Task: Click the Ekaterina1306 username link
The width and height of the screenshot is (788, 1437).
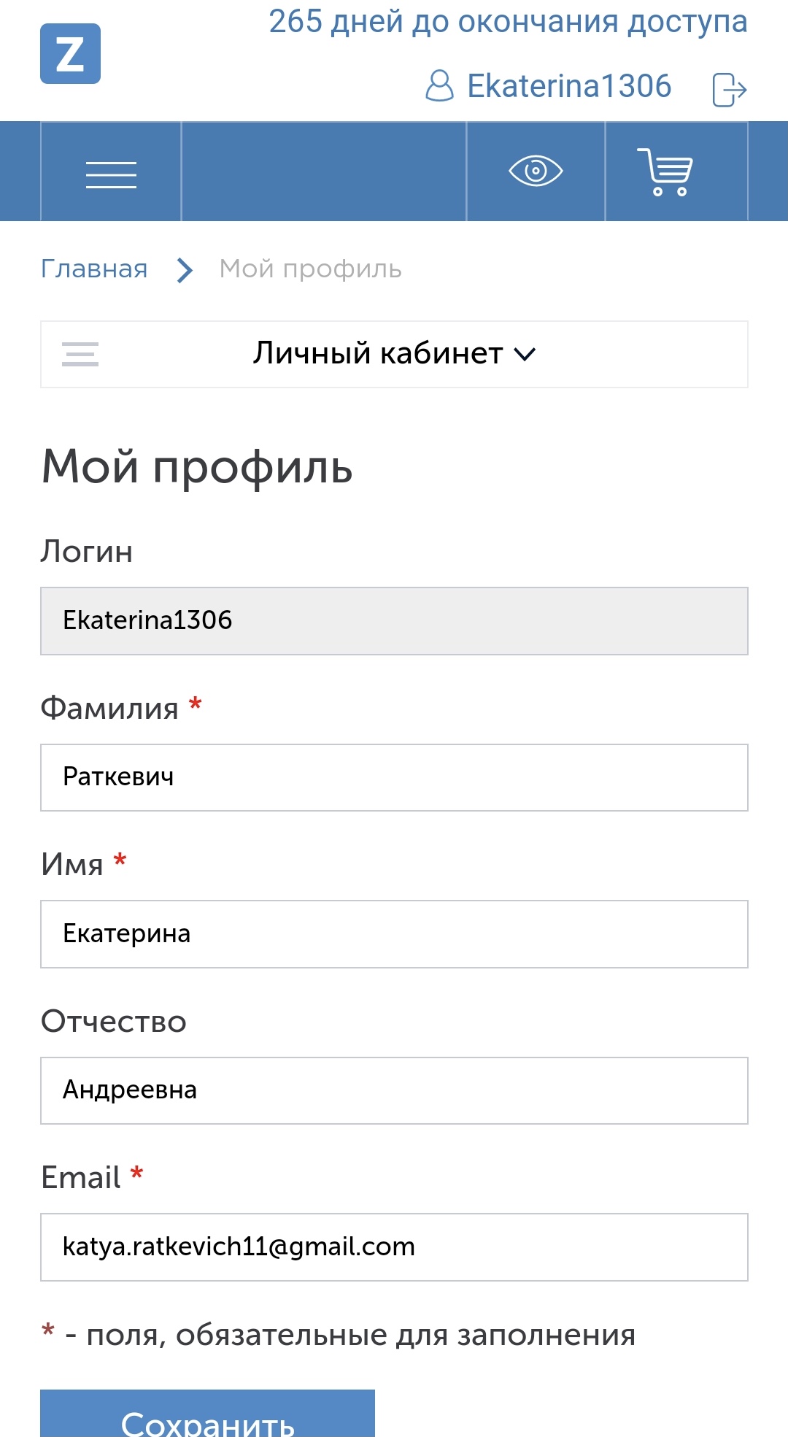Action: [x=568, y=86]
